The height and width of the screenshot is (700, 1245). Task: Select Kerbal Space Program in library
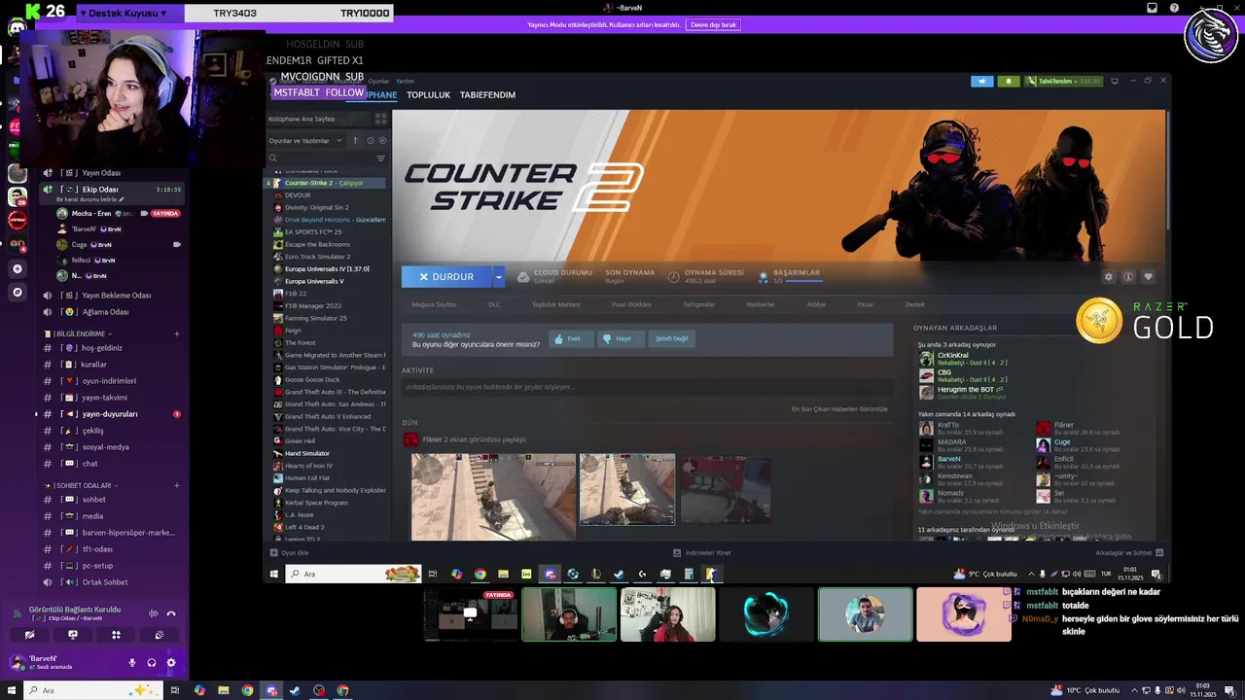pos(316,503)
